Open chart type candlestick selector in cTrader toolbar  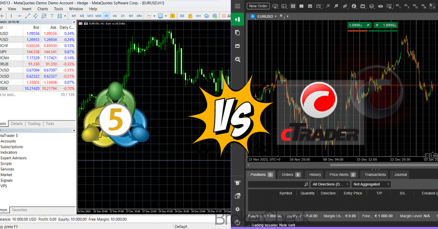point(345,6)
